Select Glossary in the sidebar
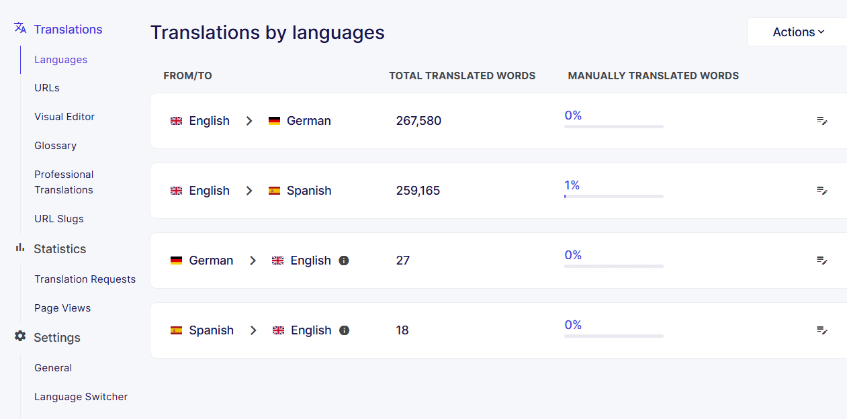 (x=55, y=146)
